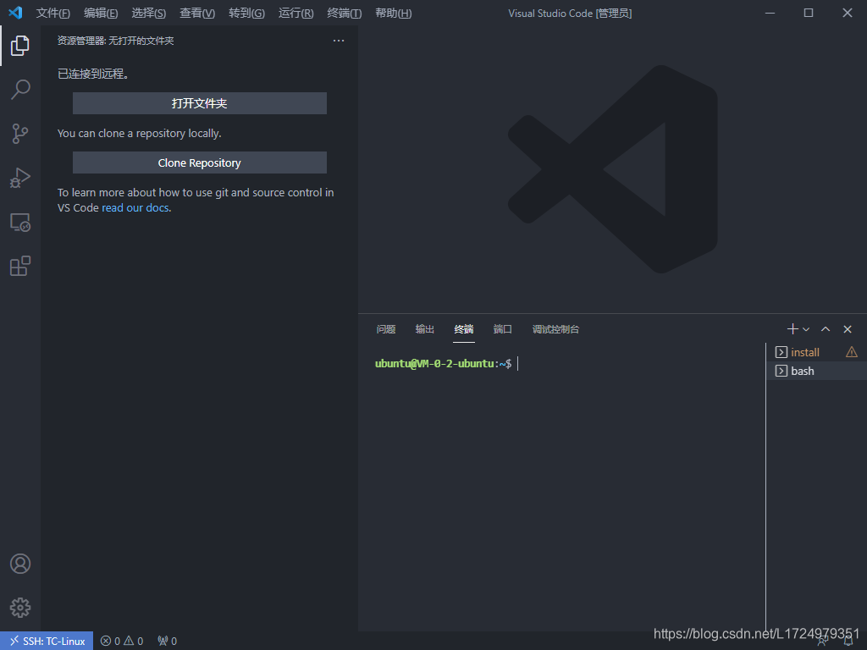Open the 文件(F) menu
Image resolution: width=867 pixels, height=650 pixels.
pyautogui.click(x=53, y=13)
